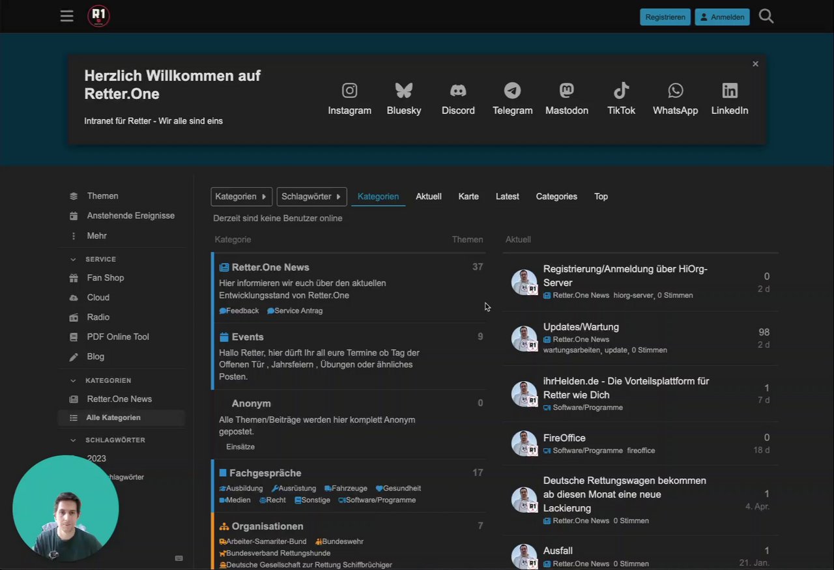The image size is (834, 570).
Task: Open the Instagram social icon
Action: (350, 91)
